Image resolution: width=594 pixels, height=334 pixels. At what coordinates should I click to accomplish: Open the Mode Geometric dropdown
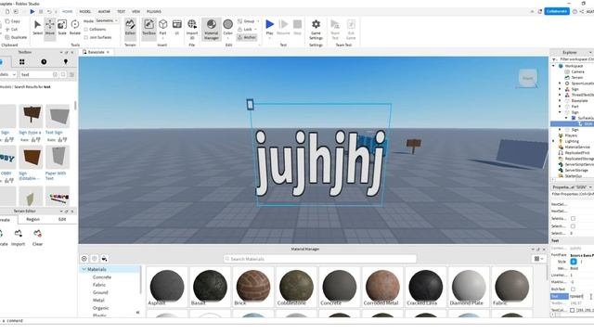pos(108,20)
